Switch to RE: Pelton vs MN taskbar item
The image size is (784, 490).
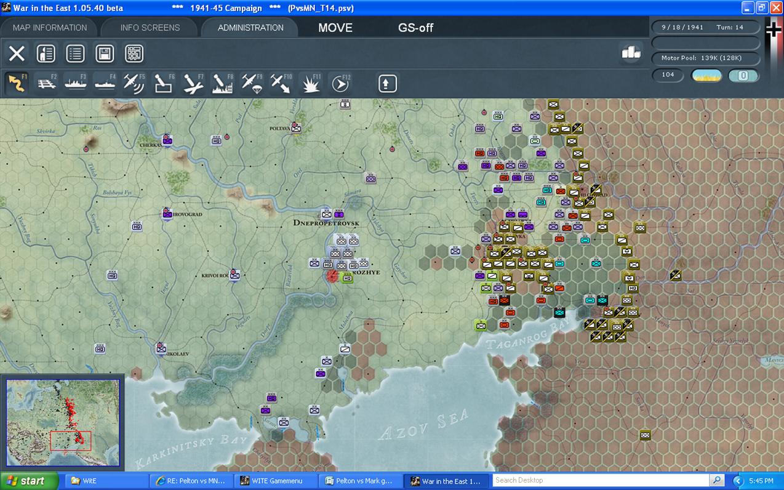[191, 481]
